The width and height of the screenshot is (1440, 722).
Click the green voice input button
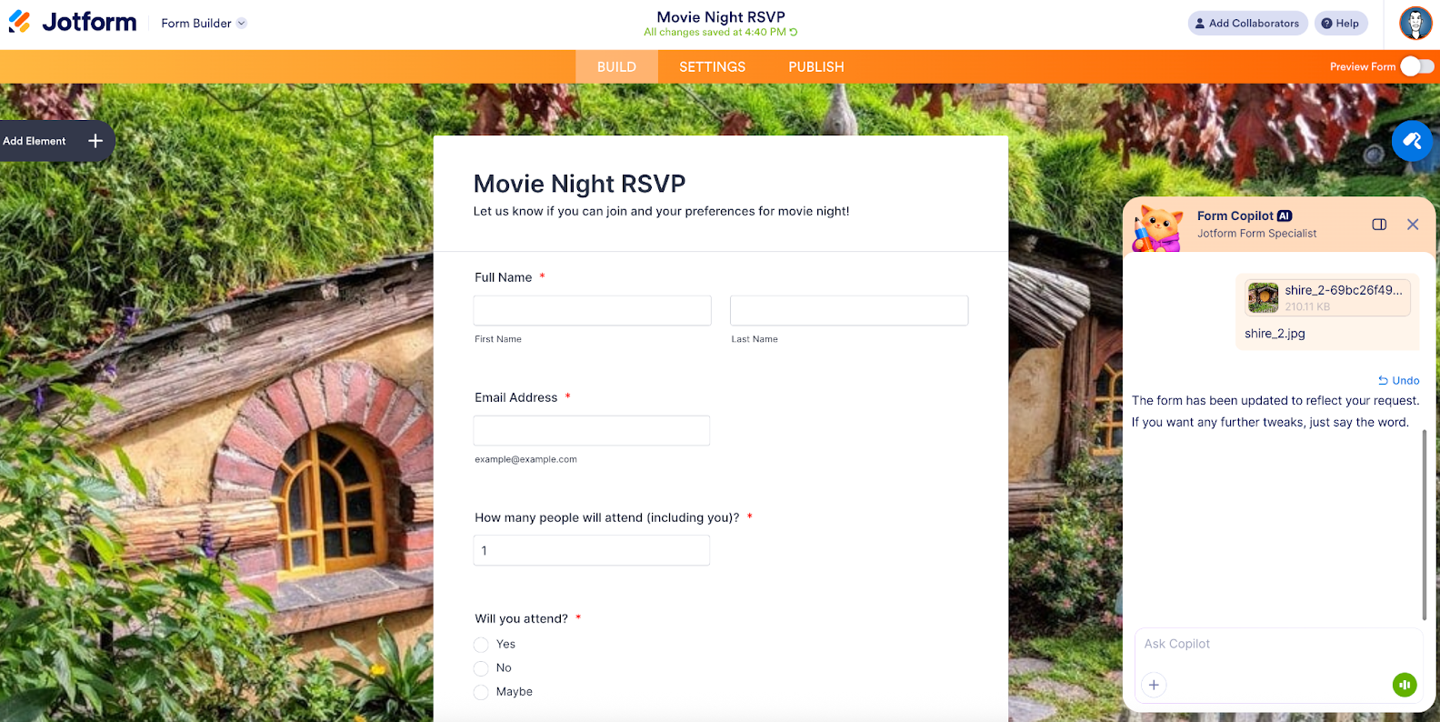[x=1405, y=685]
